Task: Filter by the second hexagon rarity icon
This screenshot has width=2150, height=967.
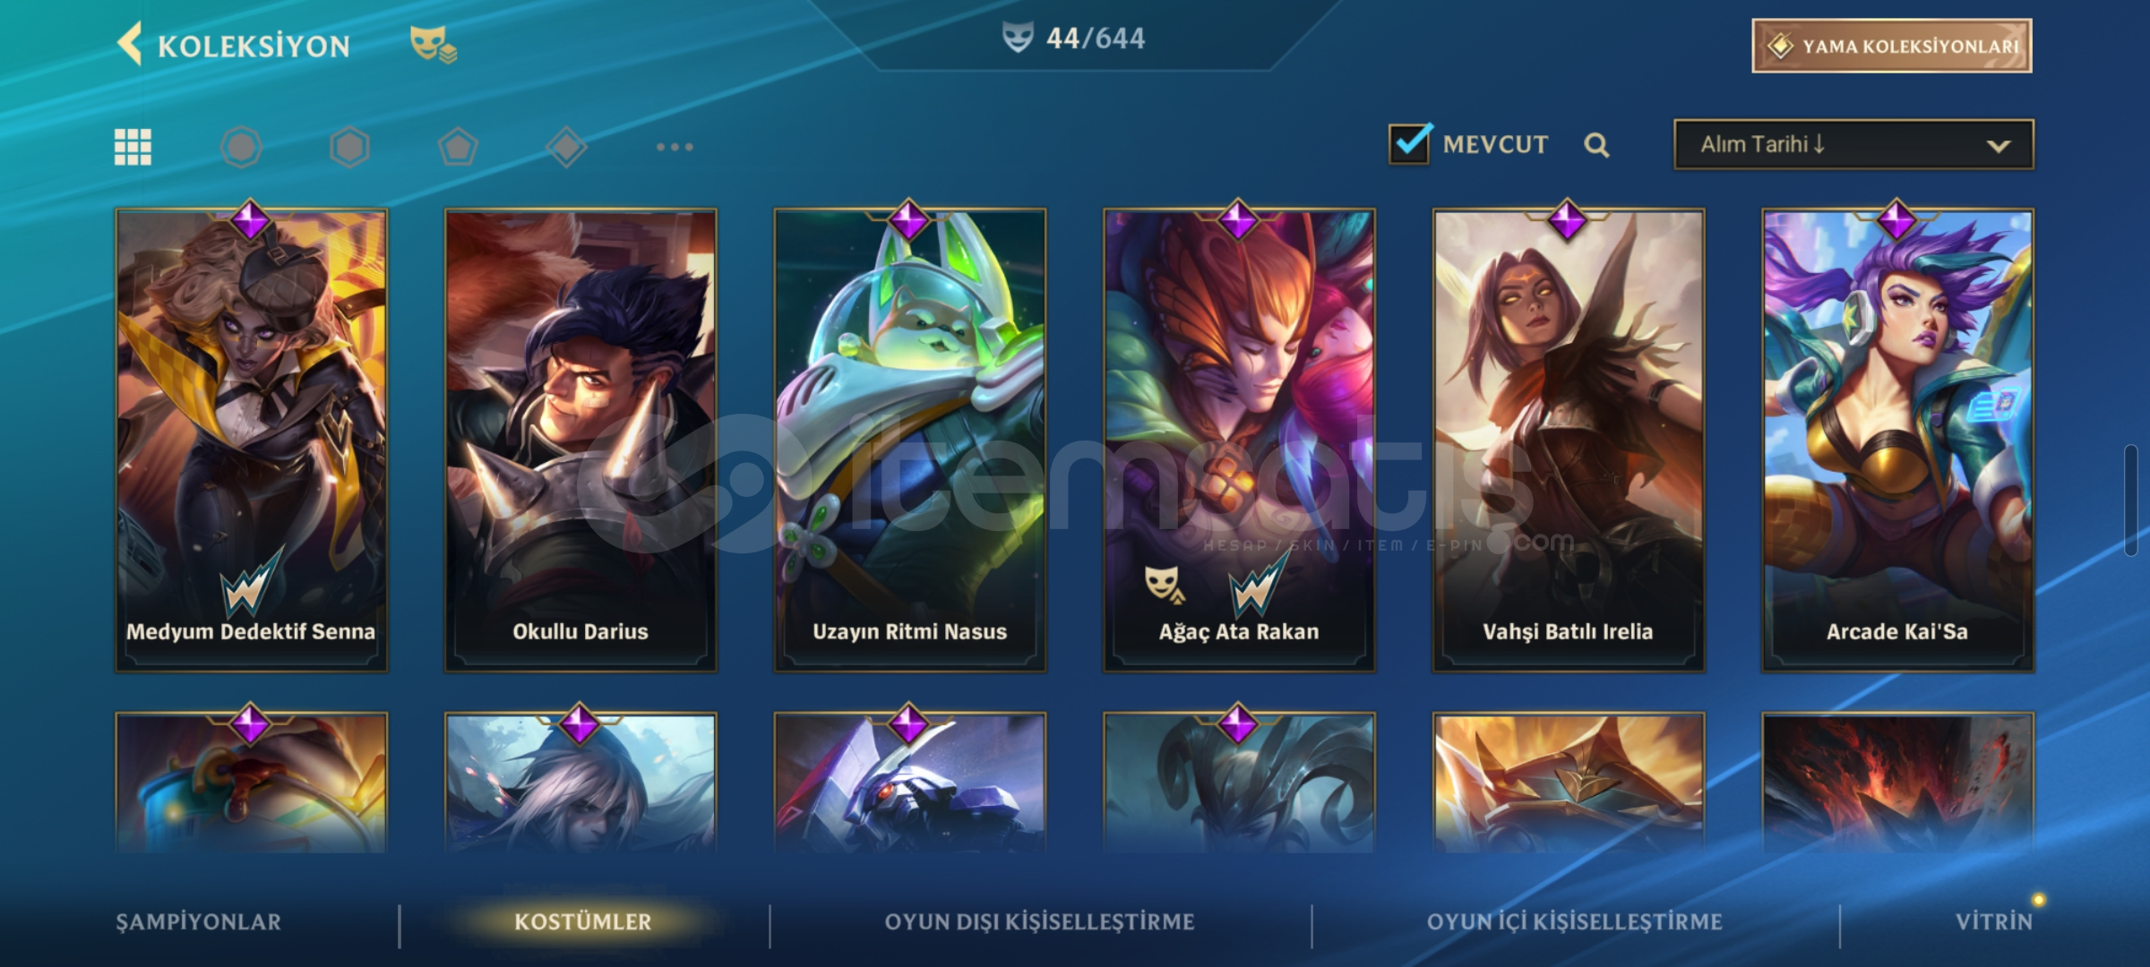Action: coord(349,147)
